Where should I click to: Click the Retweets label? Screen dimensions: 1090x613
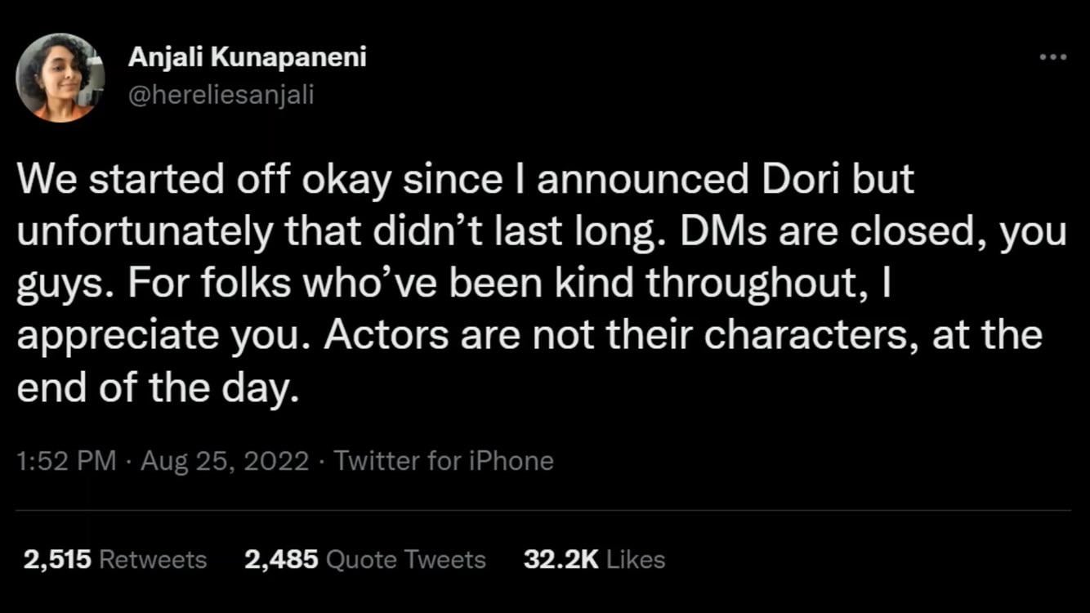tap(153, 560)
